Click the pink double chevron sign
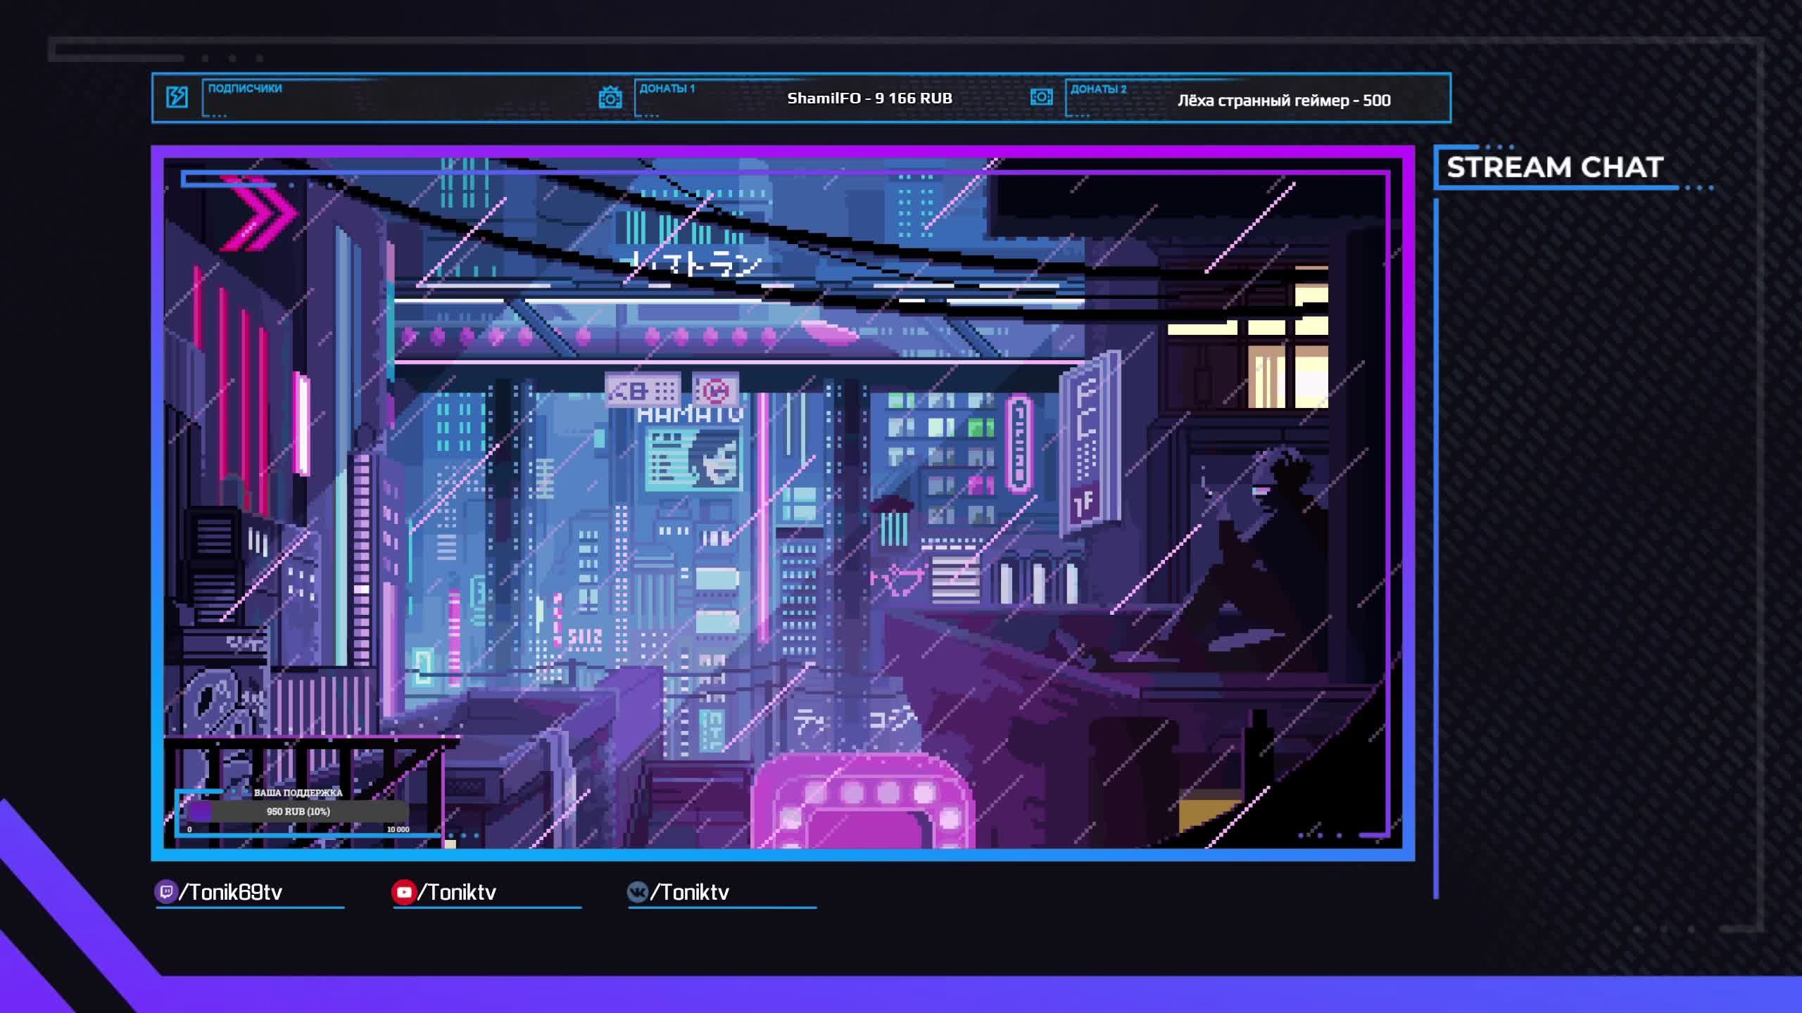 click(259, 213)
